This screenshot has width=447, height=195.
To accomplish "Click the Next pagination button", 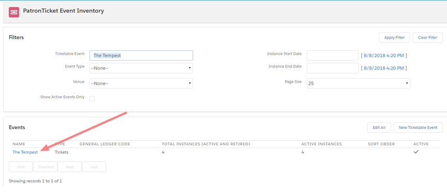I will click(x=70, y=167).
